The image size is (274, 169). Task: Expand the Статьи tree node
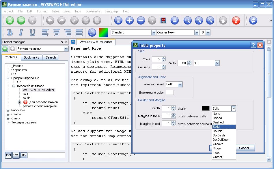pyautogui.click(x=8, y=114)
